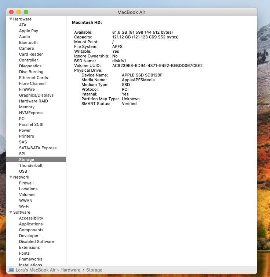Click the 81,6 GB available value

point(143,32)
